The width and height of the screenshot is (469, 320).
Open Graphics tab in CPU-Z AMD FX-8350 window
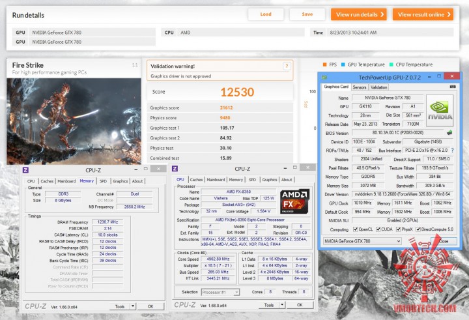click(270, 180)
